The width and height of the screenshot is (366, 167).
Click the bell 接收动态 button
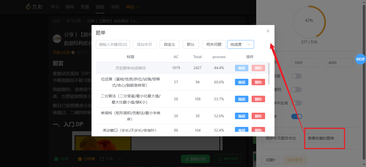coord(228,159)
